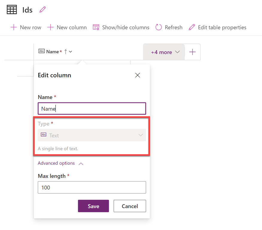This screenshot has height=230, width=262.
Task: Click the Max length input field
Action: [92, 187]
